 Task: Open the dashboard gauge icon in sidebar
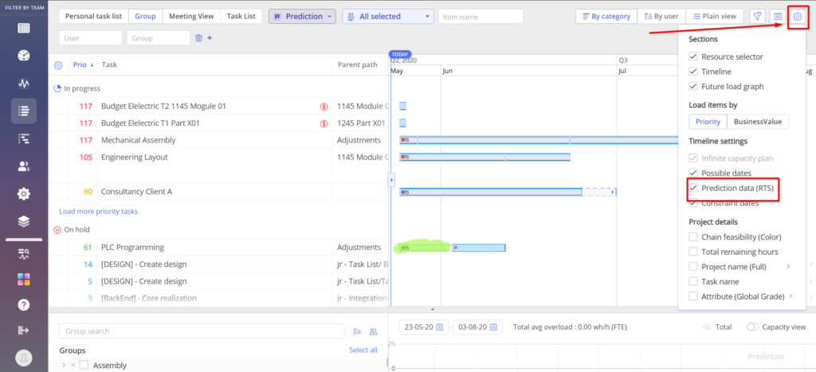pyautogui.click(x=24, y=56)
